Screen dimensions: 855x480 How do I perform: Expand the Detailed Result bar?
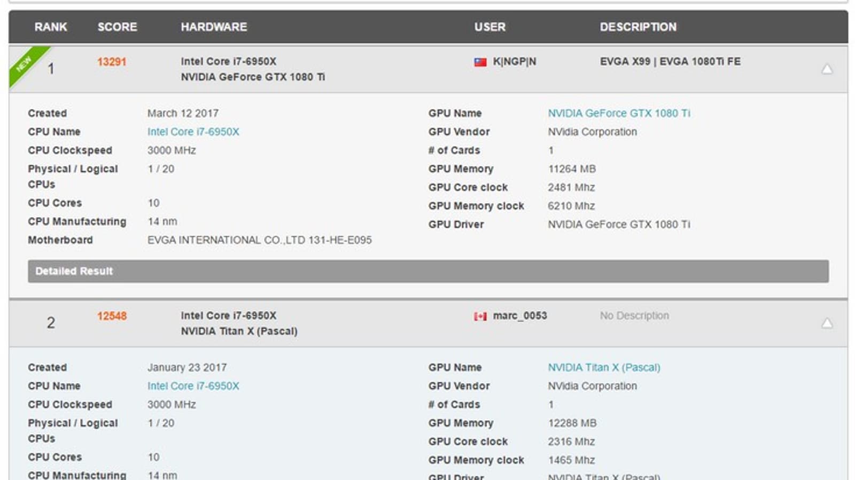[x=428, y=271]
